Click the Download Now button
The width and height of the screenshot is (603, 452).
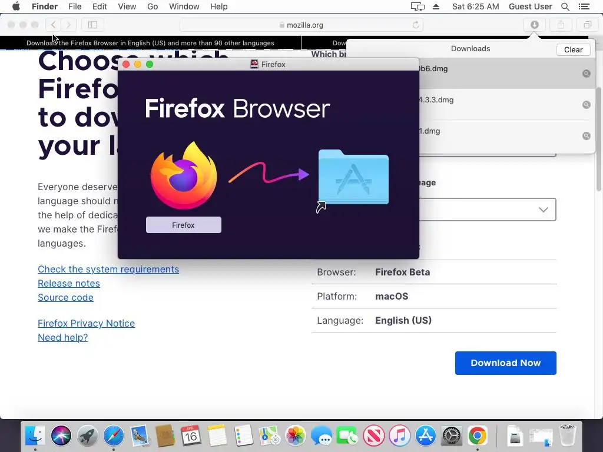(x=505, y=363)
